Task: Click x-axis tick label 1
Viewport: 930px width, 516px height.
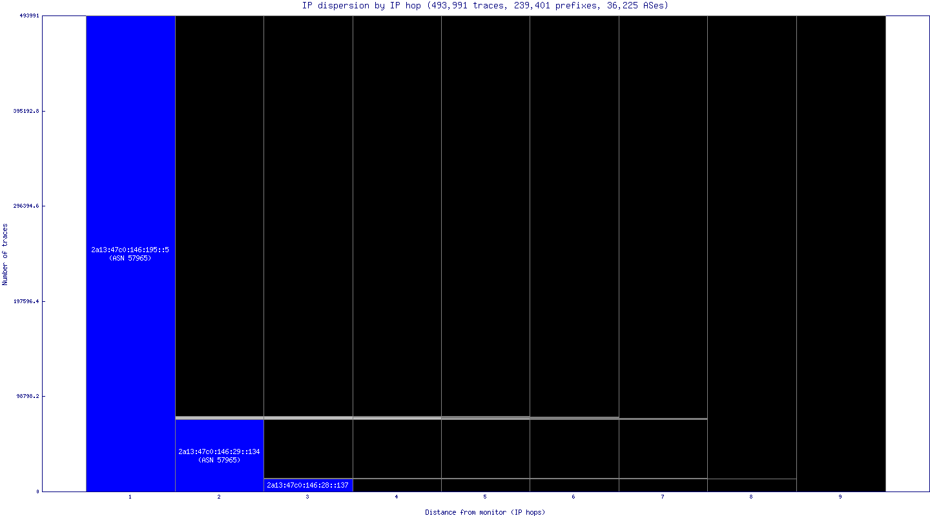Action: [130, 497]
